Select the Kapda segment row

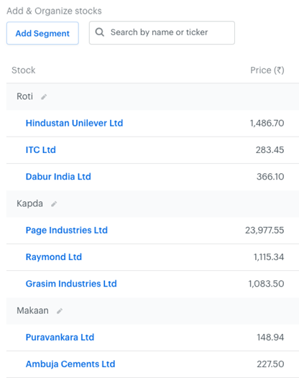(x=152, y=204)
